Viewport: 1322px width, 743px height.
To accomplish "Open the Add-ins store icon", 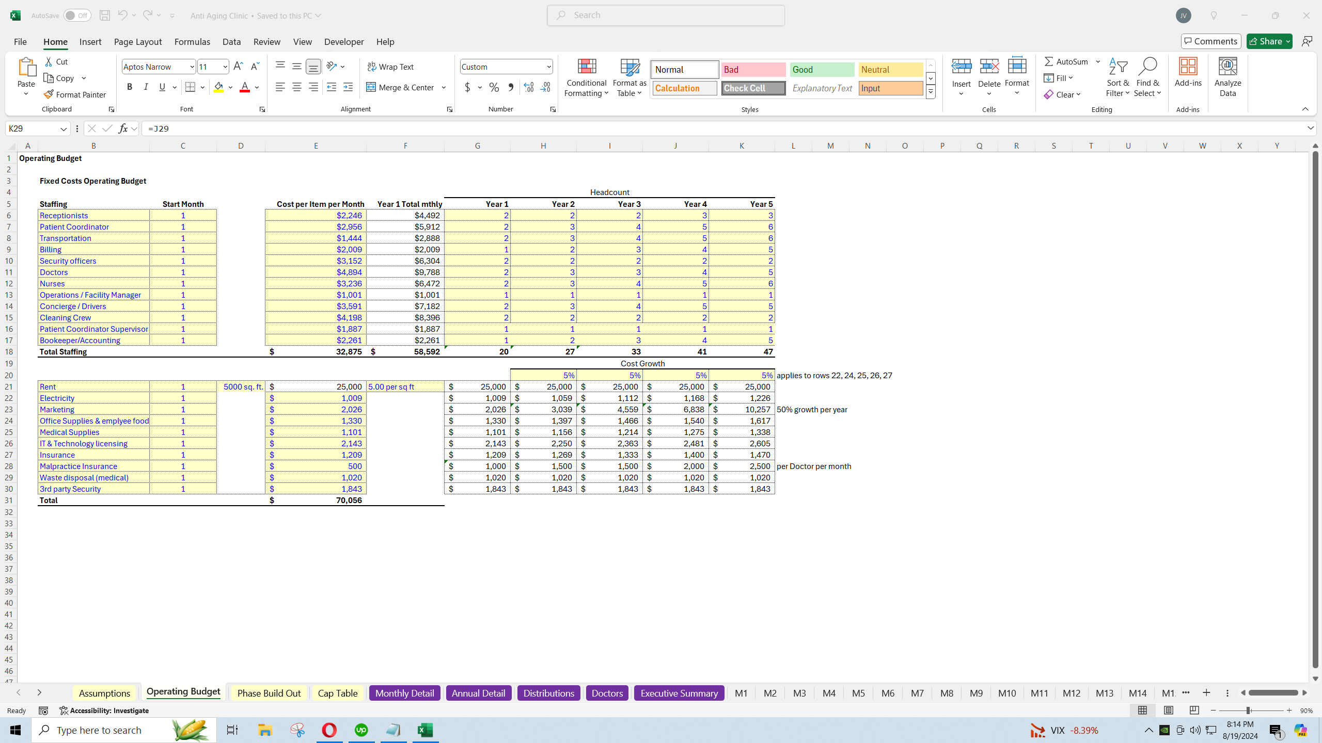I will (1188, 72).
